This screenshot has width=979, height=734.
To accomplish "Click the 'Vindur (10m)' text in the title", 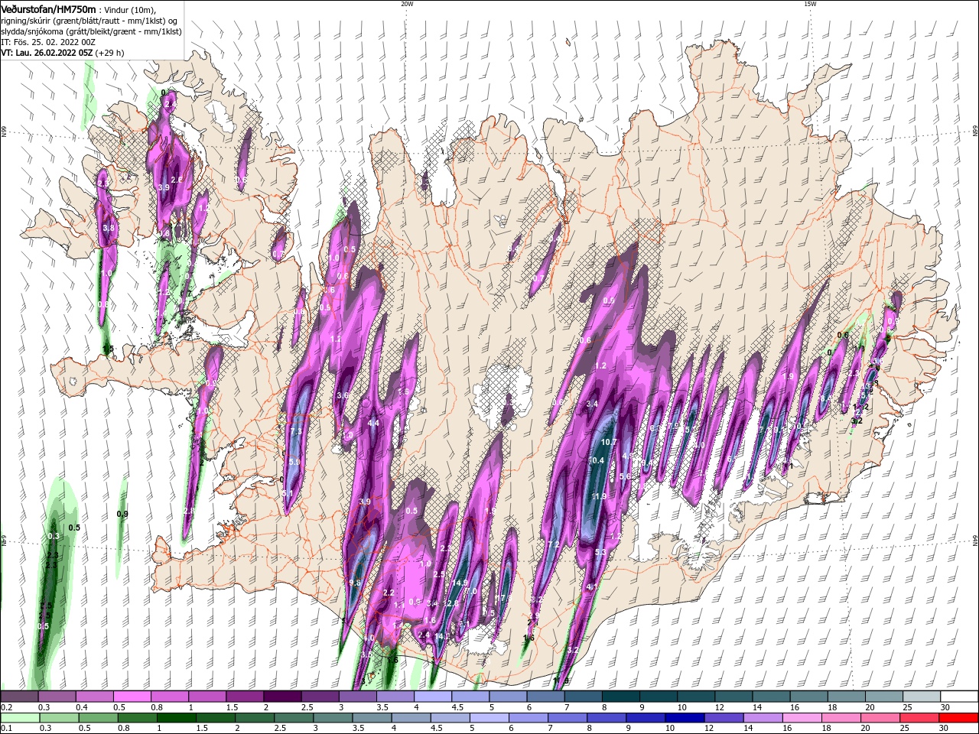I will (128, 10).
